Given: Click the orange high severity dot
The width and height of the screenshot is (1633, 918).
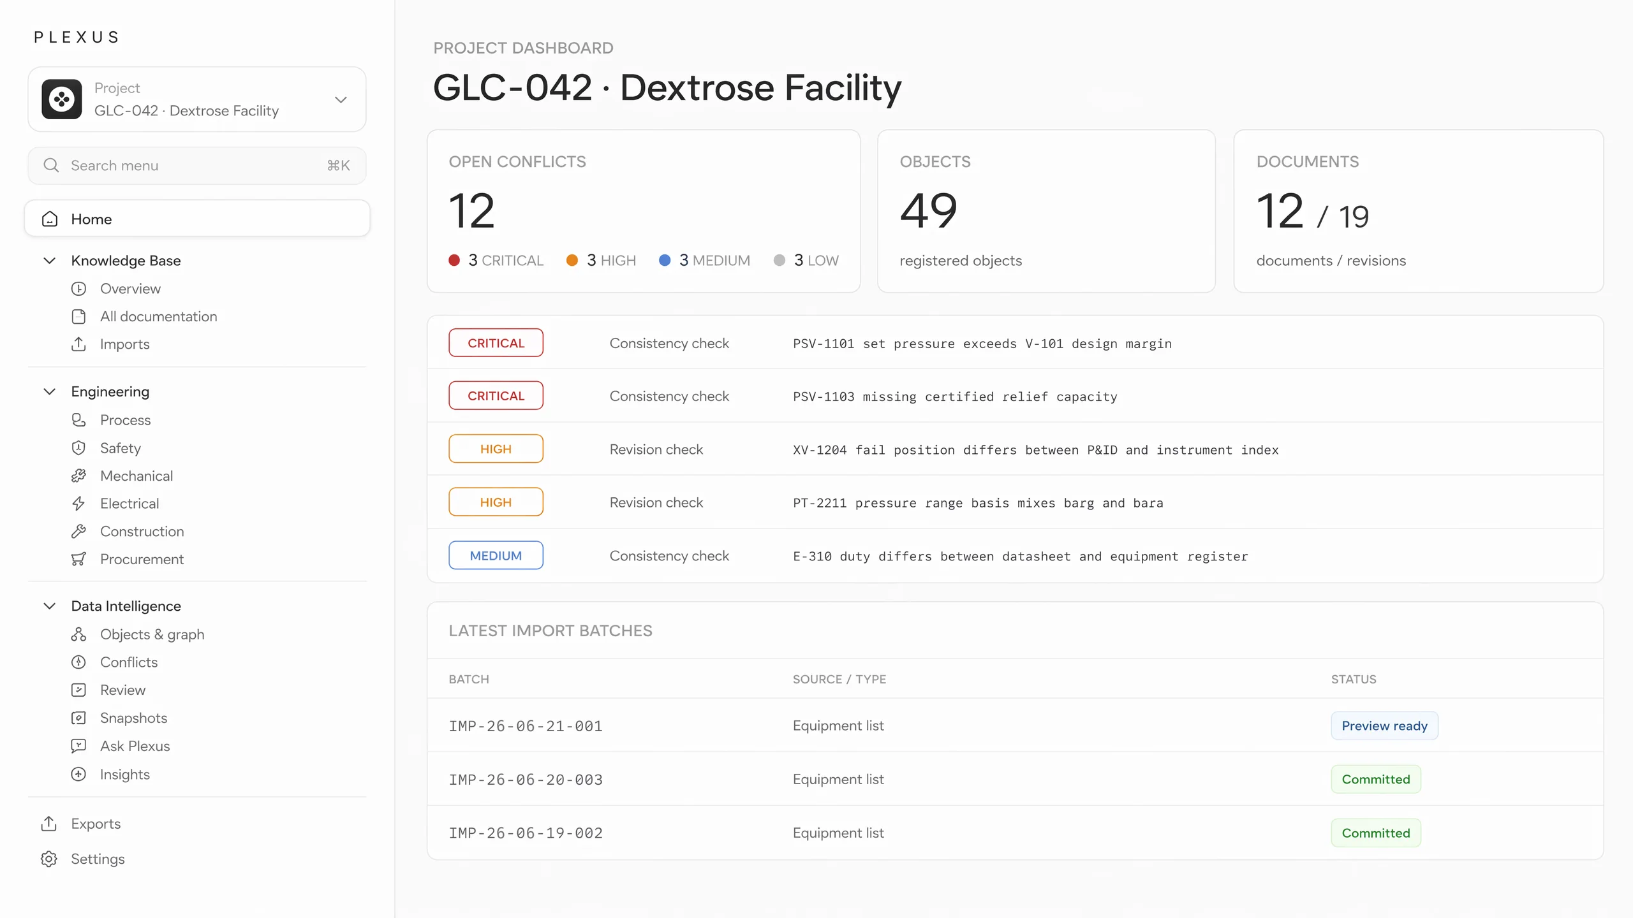Looking at the screenshot, I should click(x=572, y=261).
